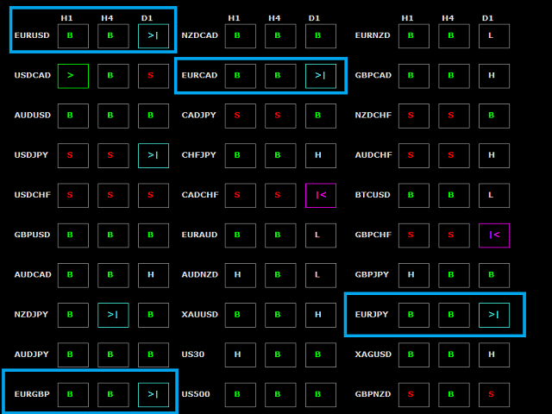
Task: Select the BTCUSD symbol label
Action: click(x=373, y=195)
